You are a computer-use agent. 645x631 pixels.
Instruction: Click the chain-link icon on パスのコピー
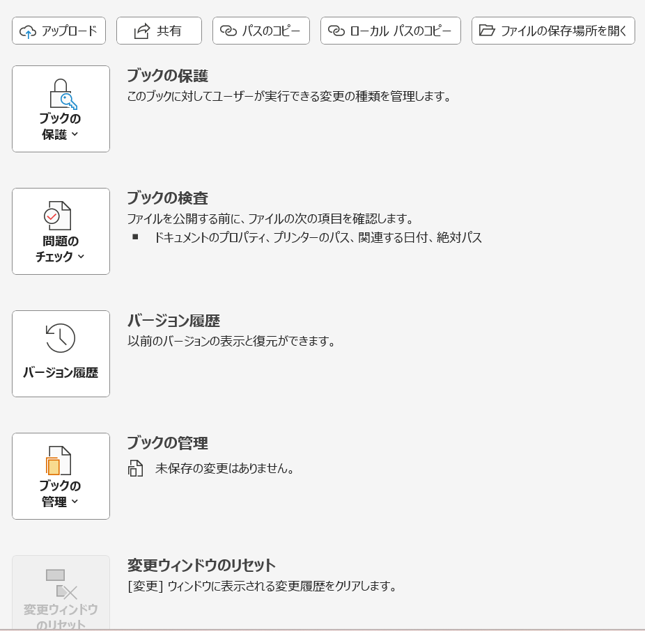(x=228, y=31)
